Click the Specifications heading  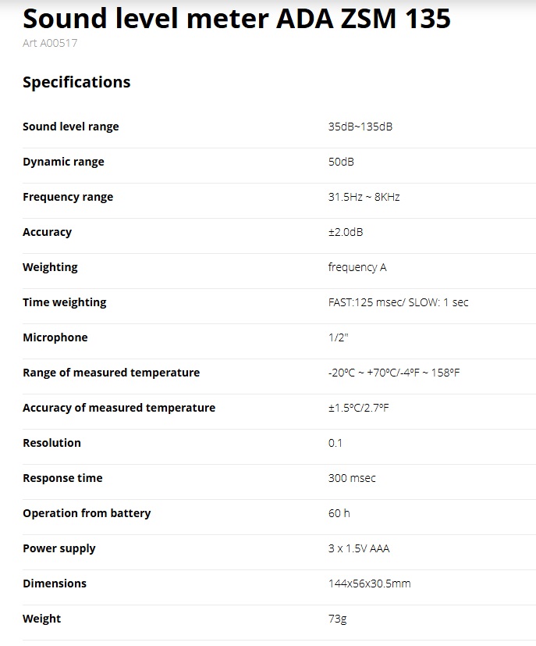tap(76, 82)
